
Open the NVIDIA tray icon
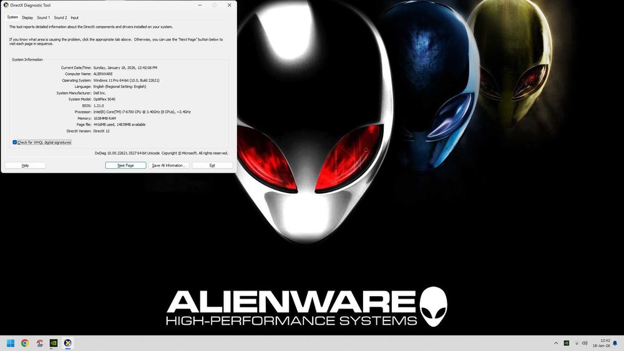[567, 343]
